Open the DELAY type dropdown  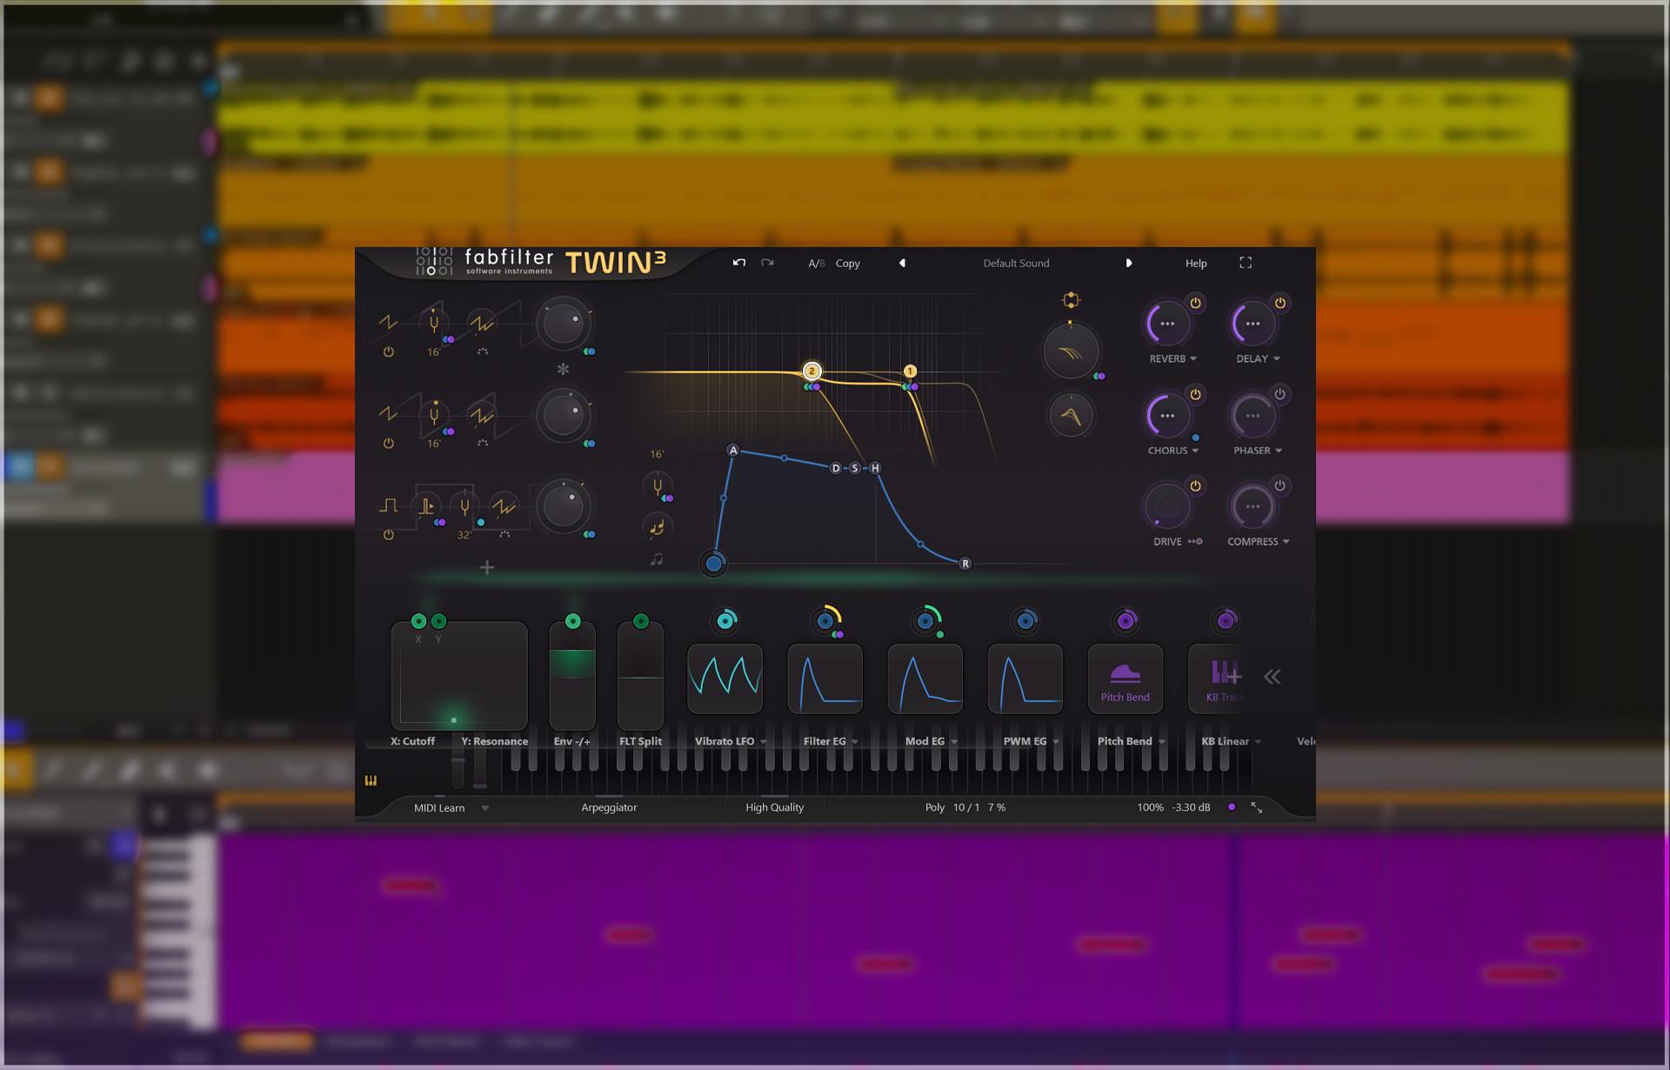click(1258, 358)
